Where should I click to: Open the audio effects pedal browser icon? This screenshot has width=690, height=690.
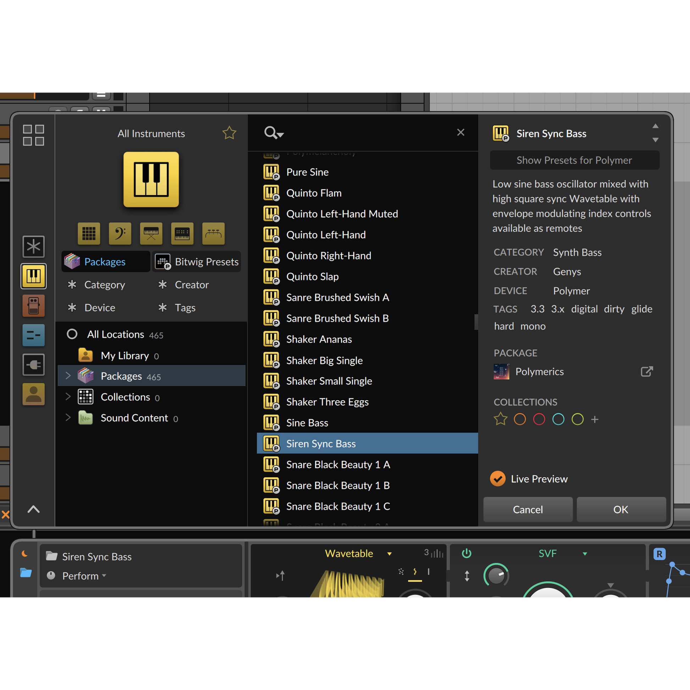(34, 306)
